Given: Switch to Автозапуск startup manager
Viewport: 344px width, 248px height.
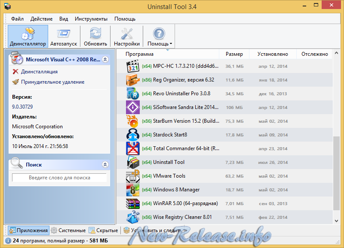Looking at the screenshot, I should [64, 36].
